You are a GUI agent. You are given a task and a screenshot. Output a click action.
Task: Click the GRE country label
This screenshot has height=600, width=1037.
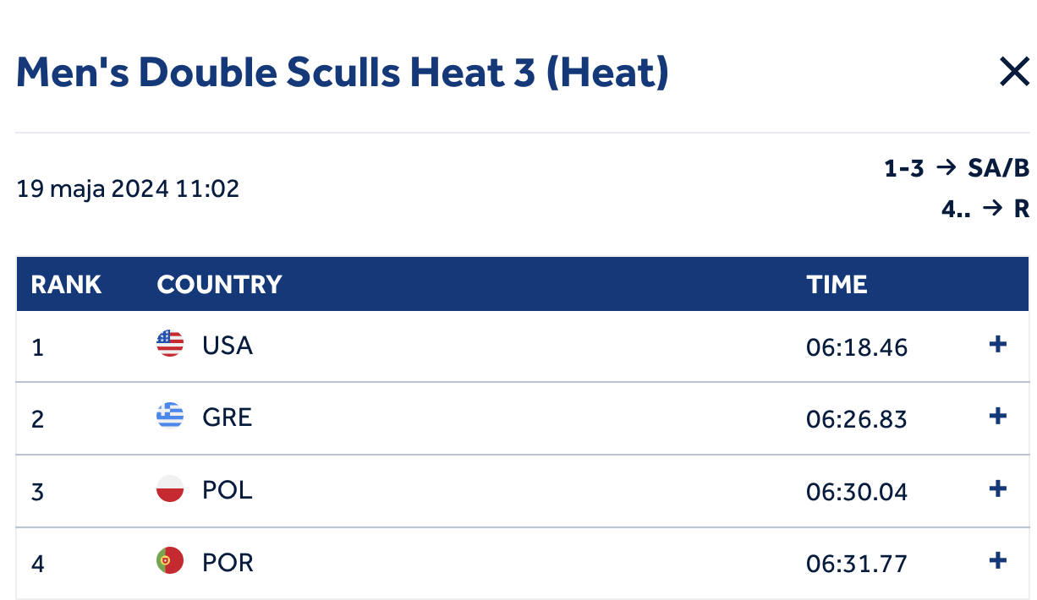click(x=228, y=417)
